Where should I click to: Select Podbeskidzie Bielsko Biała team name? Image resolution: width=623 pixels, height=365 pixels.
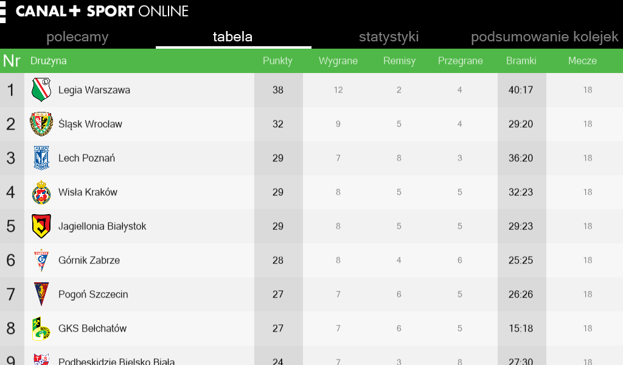116,361
